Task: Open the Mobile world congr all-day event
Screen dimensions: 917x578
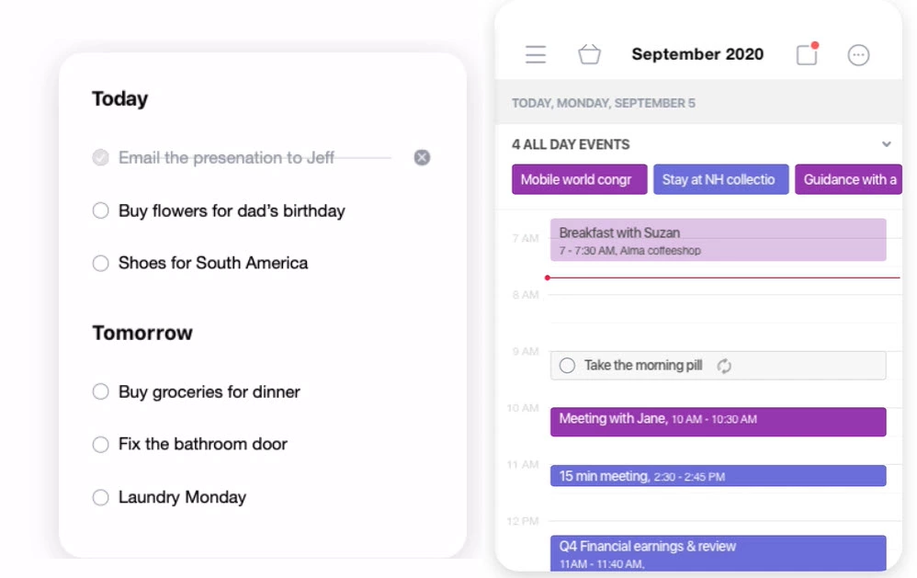Action: [579, 179]
